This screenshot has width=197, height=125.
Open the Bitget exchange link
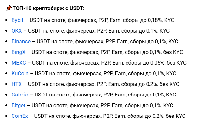tap(19, 105)
